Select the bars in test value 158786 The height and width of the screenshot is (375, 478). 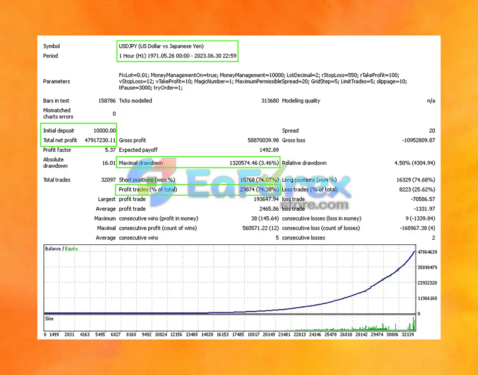tap(107, 101)
